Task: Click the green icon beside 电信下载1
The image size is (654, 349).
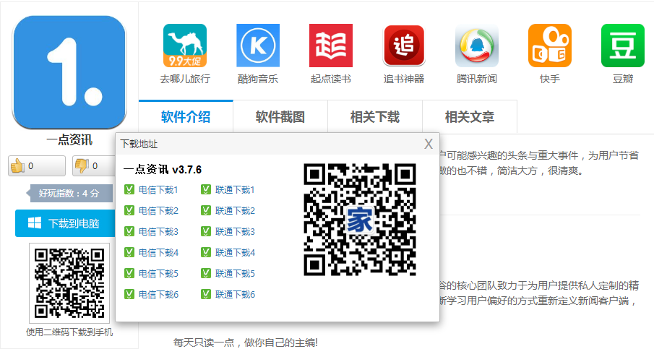Action: tap(129, 190)
